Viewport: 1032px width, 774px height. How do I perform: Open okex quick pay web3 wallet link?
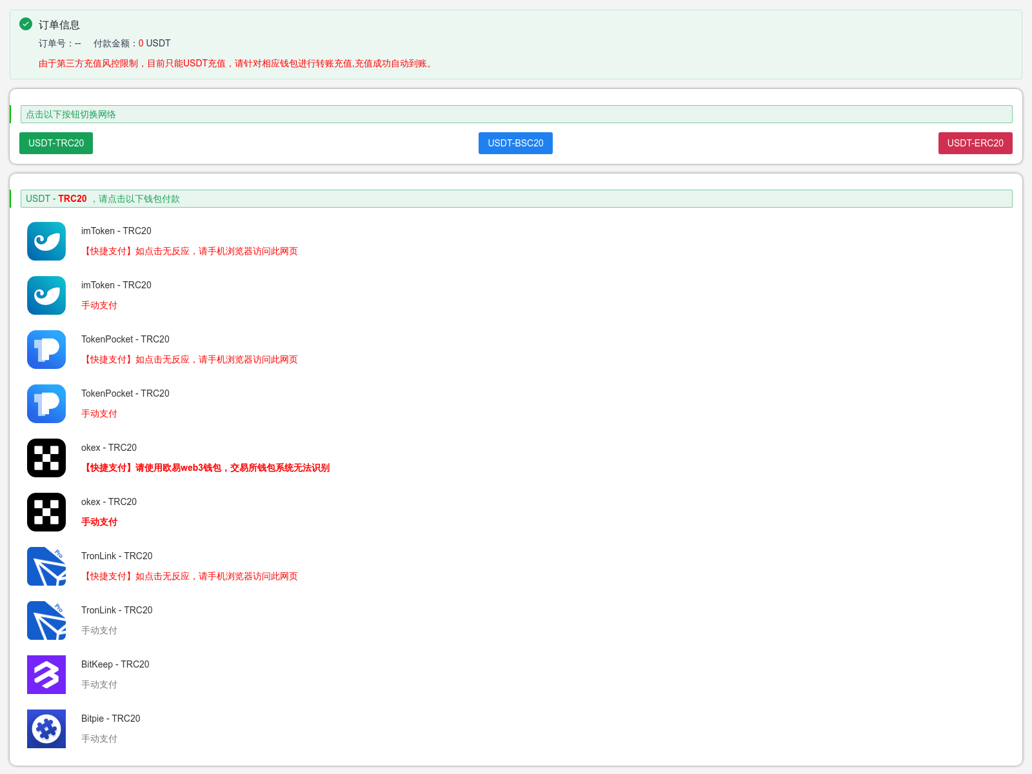tap(205, 468)
